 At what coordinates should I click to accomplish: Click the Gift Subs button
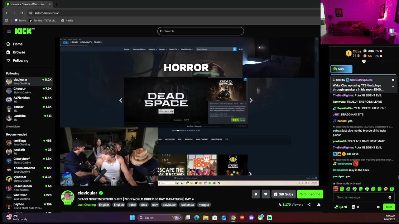(283, 194)
